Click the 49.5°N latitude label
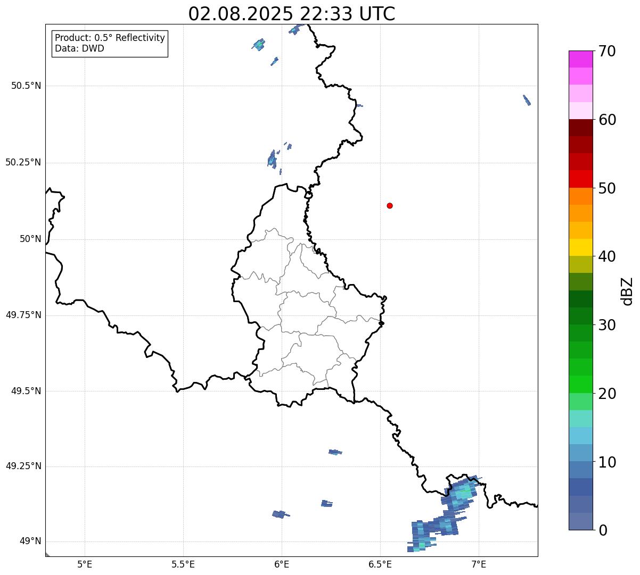 click(x=26, y=391)
